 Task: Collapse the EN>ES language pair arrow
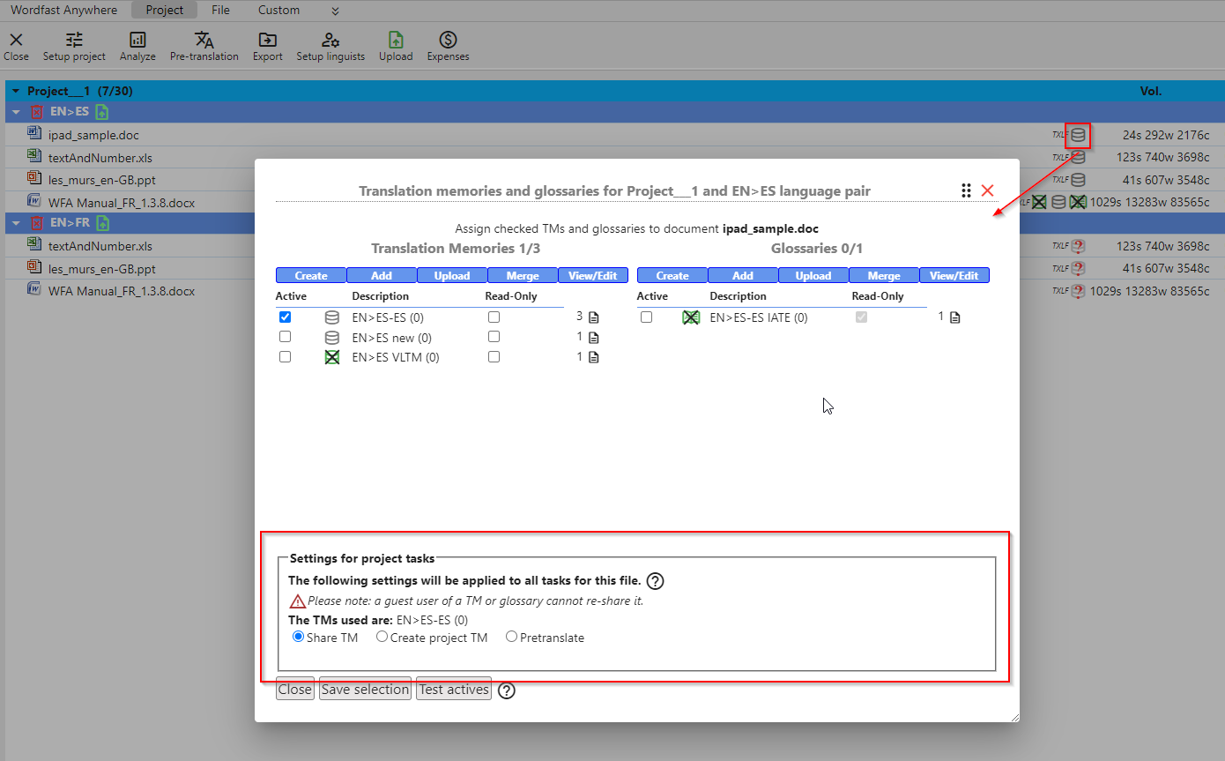tap(16, 112)
